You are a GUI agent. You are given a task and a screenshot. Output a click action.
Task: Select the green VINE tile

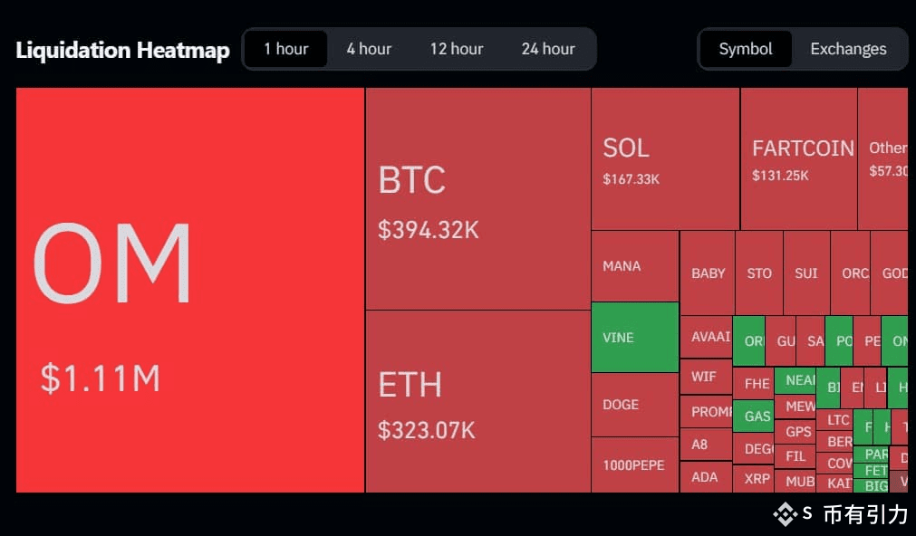tap(634, 337)
